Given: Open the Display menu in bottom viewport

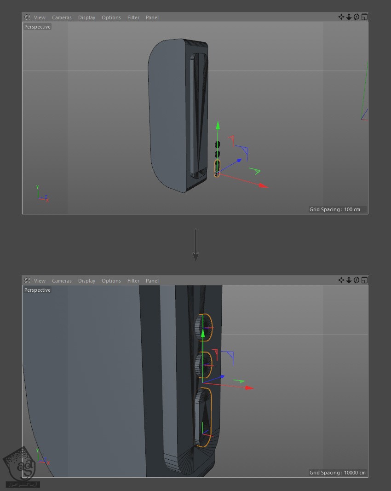Looking at the screenshot, I should click(86, 281).
